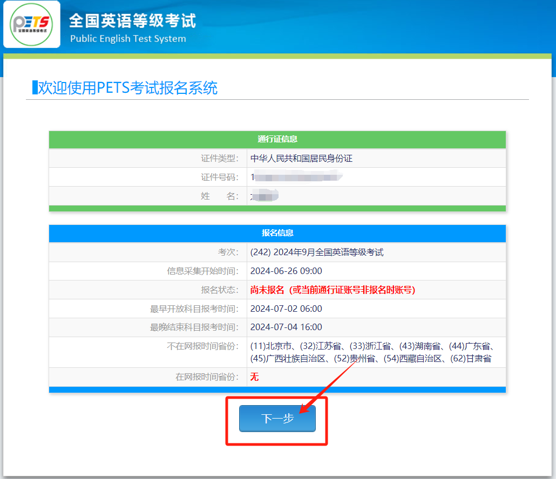Select the 考次 exam session row
This screenshot has width=556, height=479.
pyautogui.click(x=313, y=253)
